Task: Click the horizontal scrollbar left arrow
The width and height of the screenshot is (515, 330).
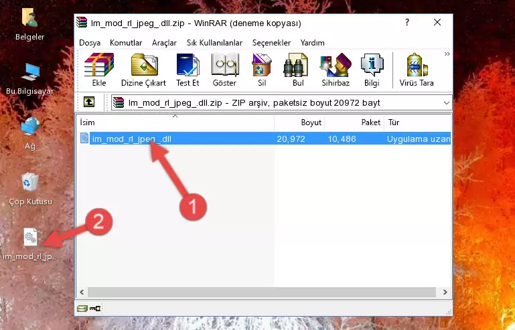Action: tap(82, 292)
